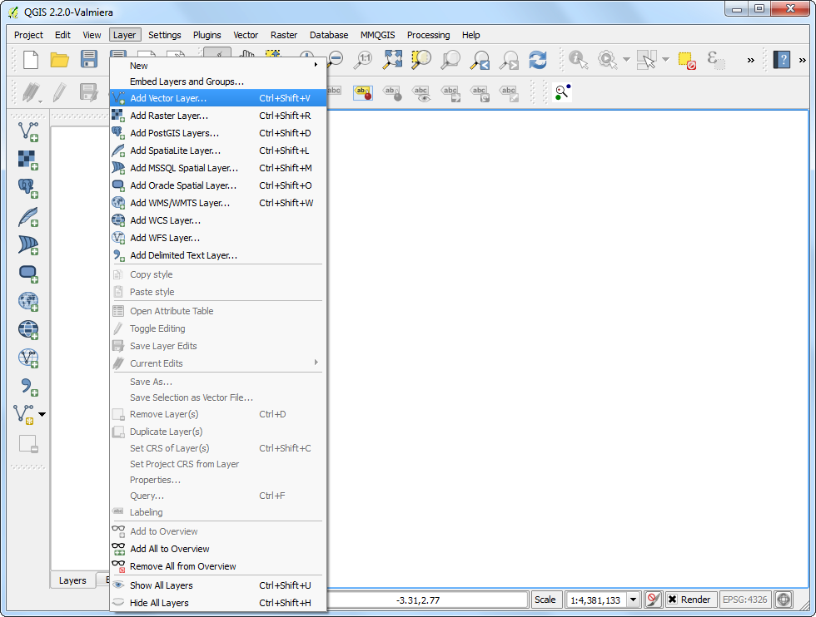Open dropdown arrow next to select features tool

tap(665, 59)
